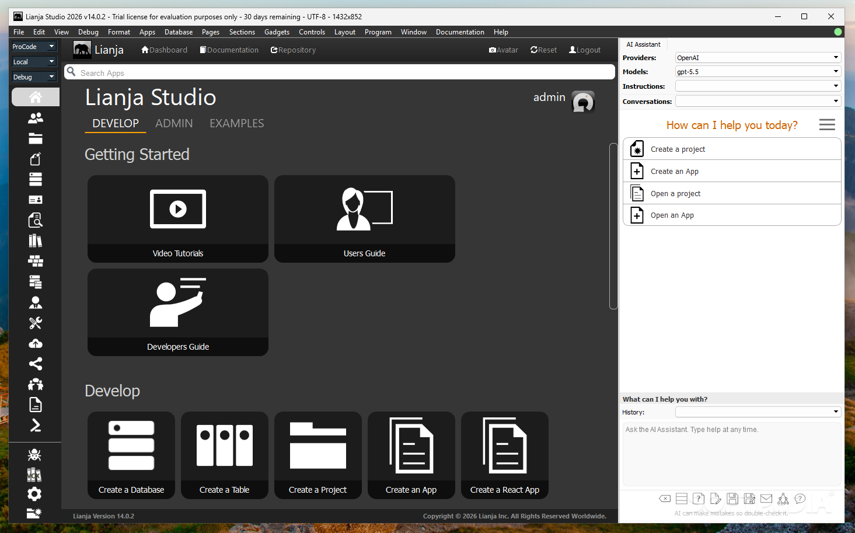Open the Create a React App tile

click(x=505, y=455)
